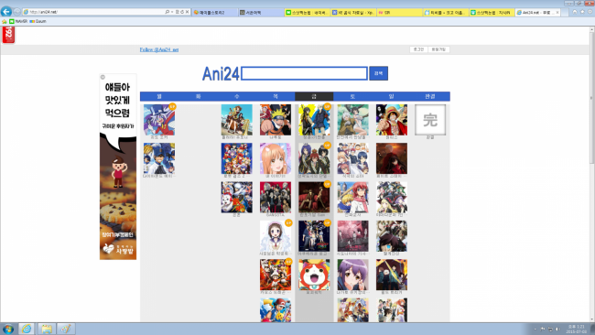Click the refresh icon in address bar

point(182,12)
